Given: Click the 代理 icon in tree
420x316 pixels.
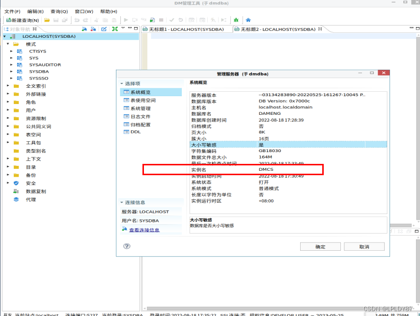Looking at the screenshot, I should 16,200.
